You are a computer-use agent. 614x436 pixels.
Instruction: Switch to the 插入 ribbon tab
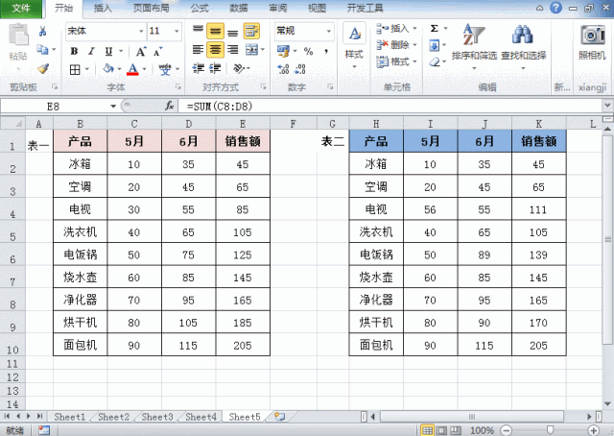point(103,7)
